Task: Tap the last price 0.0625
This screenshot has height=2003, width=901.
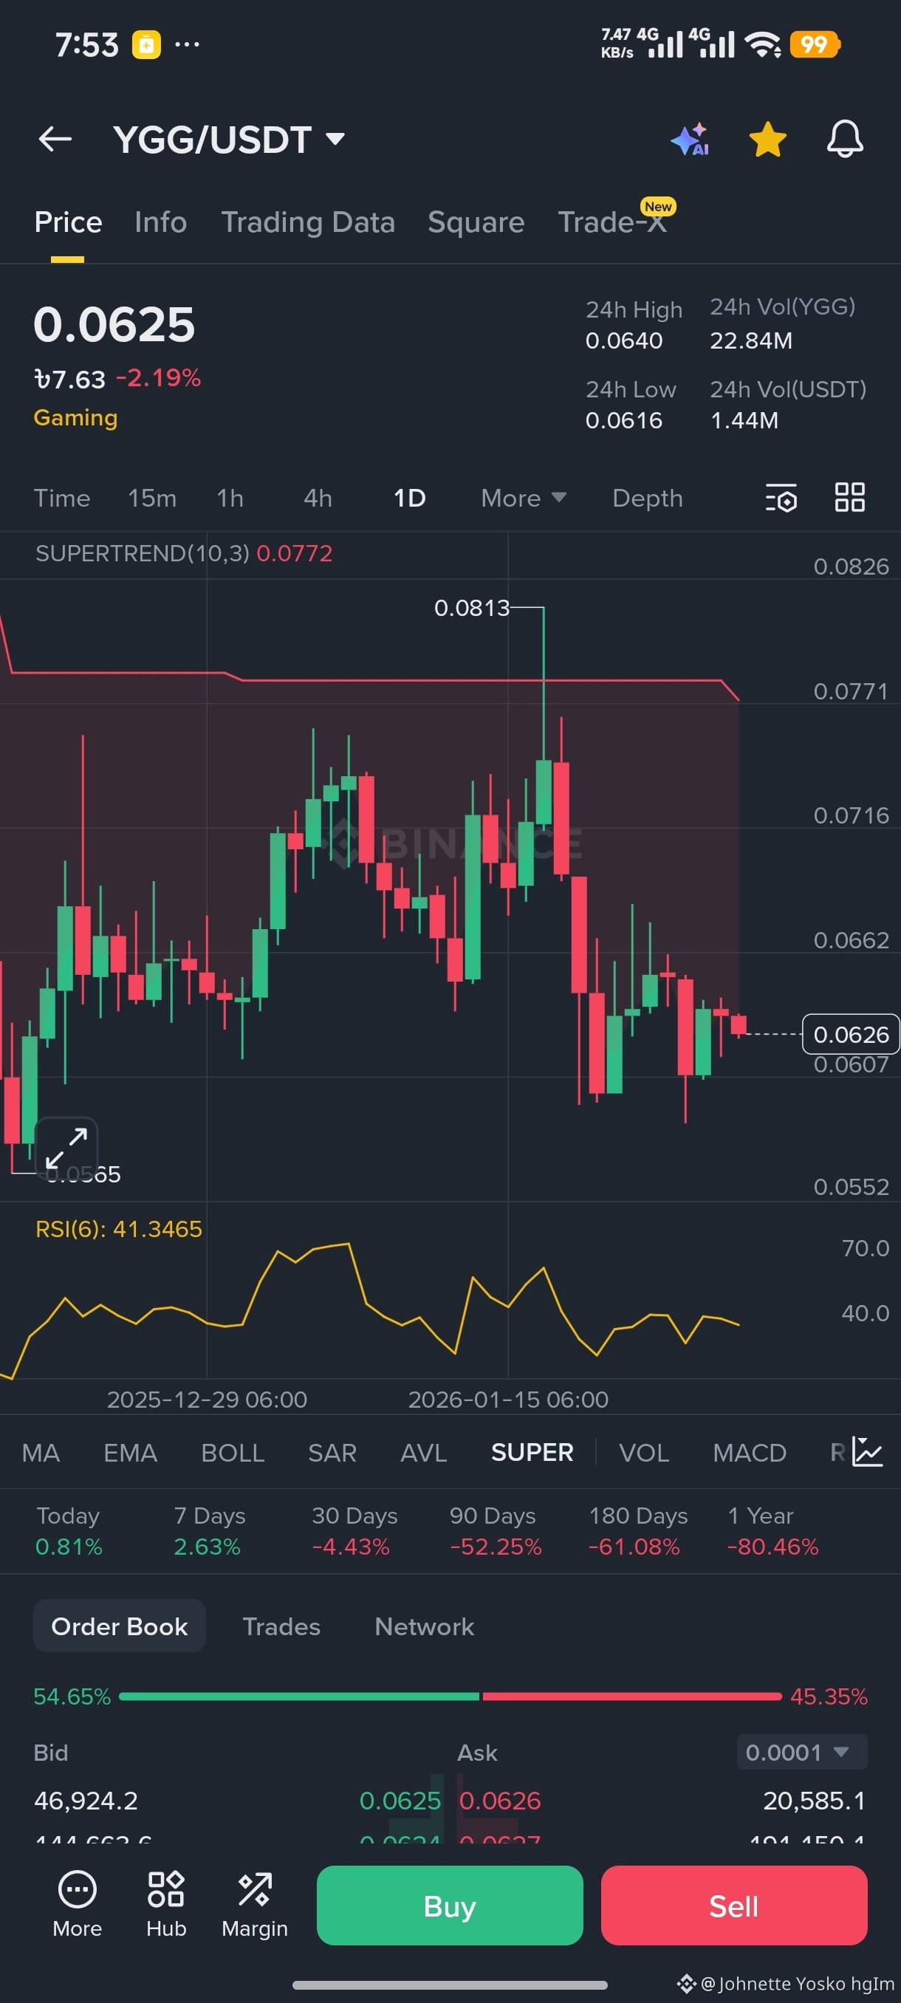Action: coord(114,324)
